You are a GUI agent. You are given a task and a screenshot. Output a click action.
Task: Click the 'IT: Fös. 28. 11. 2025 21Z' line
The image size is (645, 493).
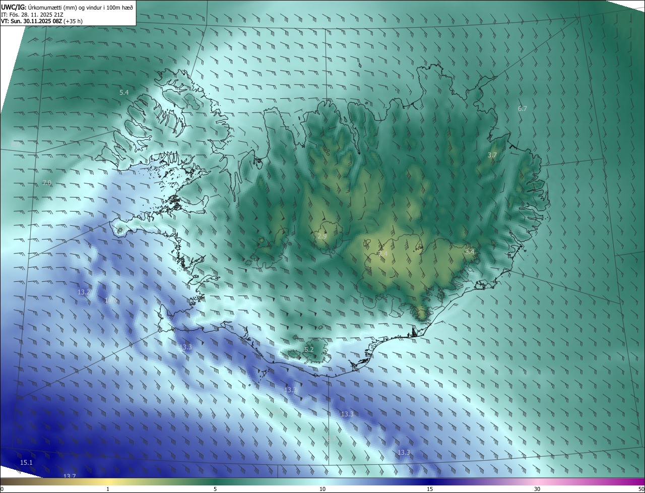tap(32, 15)
